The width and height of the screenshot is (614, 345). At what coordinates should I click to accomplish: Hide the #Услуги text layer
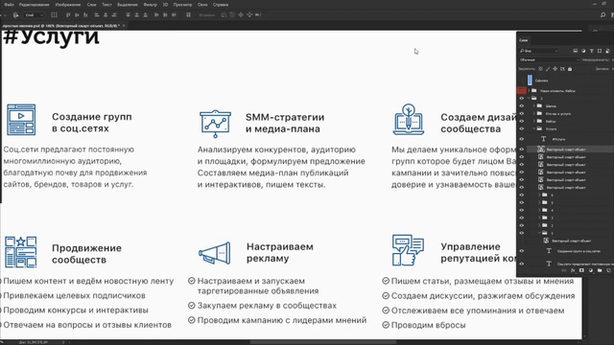pyautogui.click(x=522, y=139)
